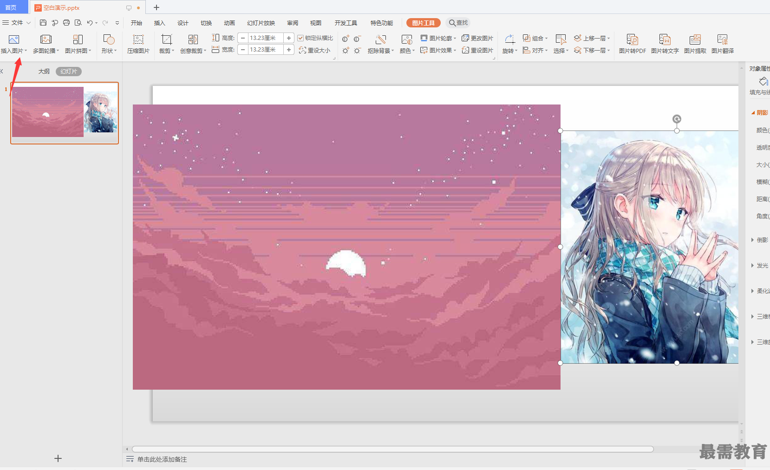Open Picture Outline (图片轮廓) dropdown
The width and height of the screenshot is (770, 470).
click(438, 38)
